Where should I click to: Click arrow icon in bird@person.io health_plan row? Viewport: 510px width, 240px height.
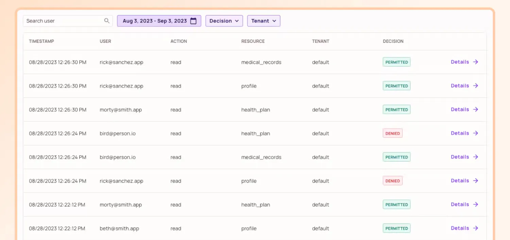coord(476,133)
